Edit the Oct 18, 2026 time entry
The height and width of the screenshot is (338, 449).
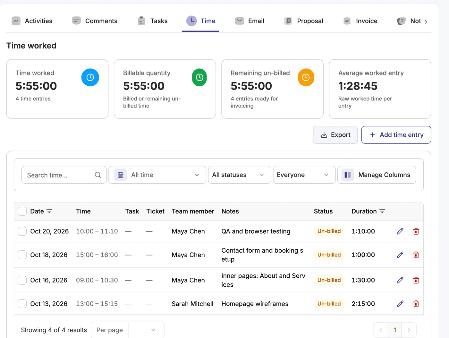pos(400,255)
